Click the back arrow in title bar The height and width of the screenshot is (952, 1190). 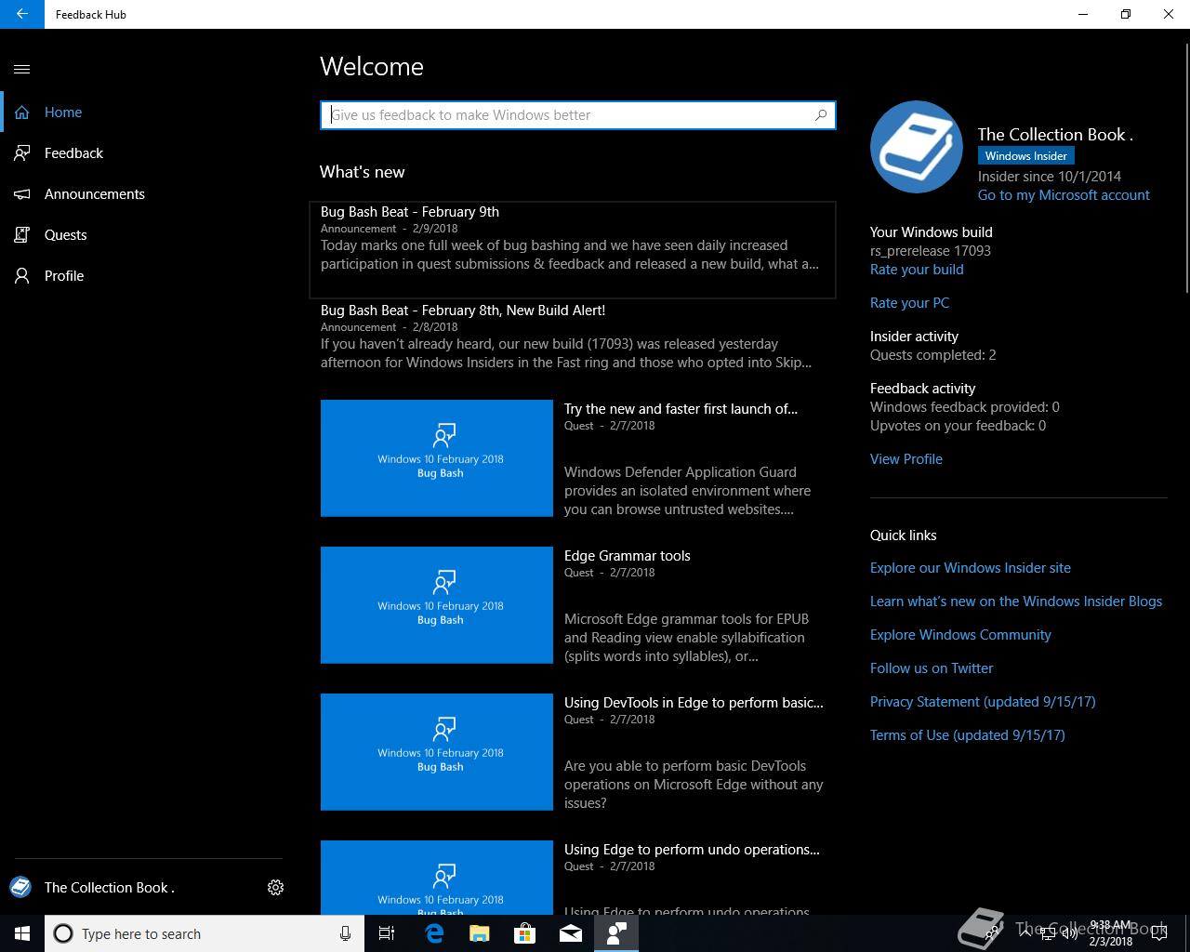click(x=21, y=14)
